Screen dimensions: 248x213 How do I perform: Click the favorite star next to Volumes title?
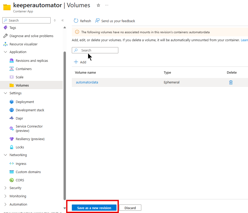coord(98,5)
